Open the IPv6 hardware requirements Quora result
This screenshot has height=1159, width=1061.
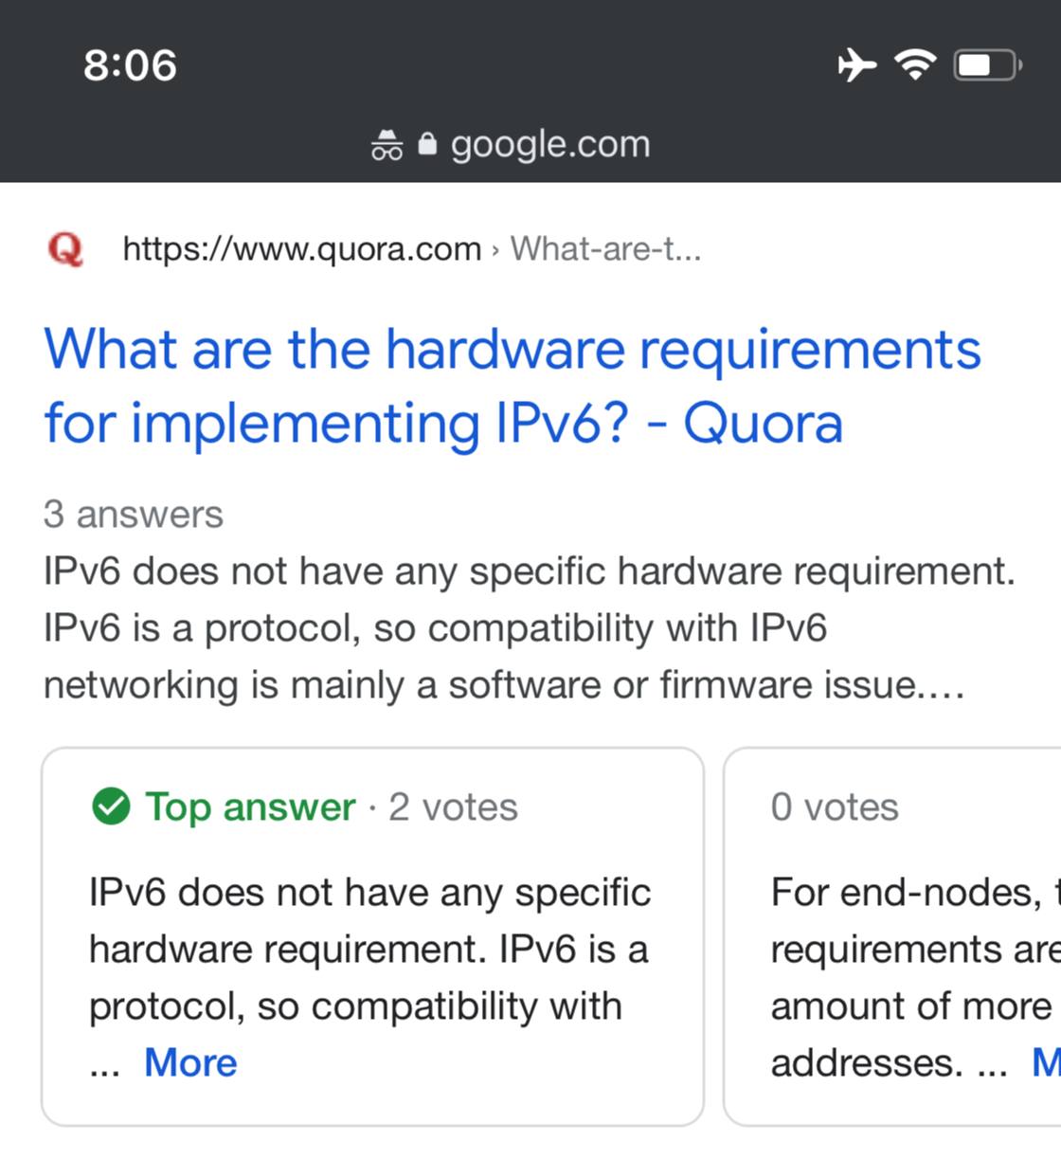513,386
